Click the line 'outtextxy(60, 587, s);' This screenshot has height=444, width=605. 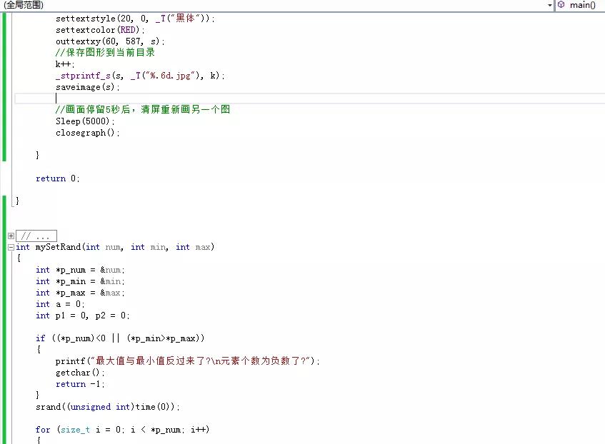click(110, 41)
